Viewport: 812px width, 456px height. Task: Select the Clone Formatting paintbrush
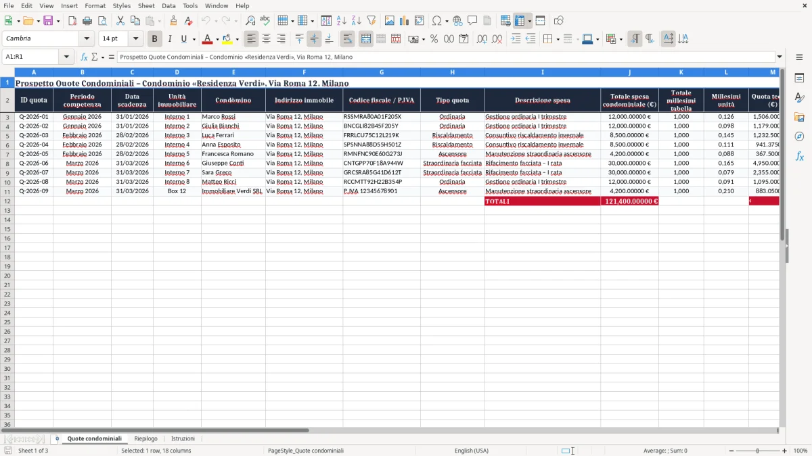pos(173,21)
